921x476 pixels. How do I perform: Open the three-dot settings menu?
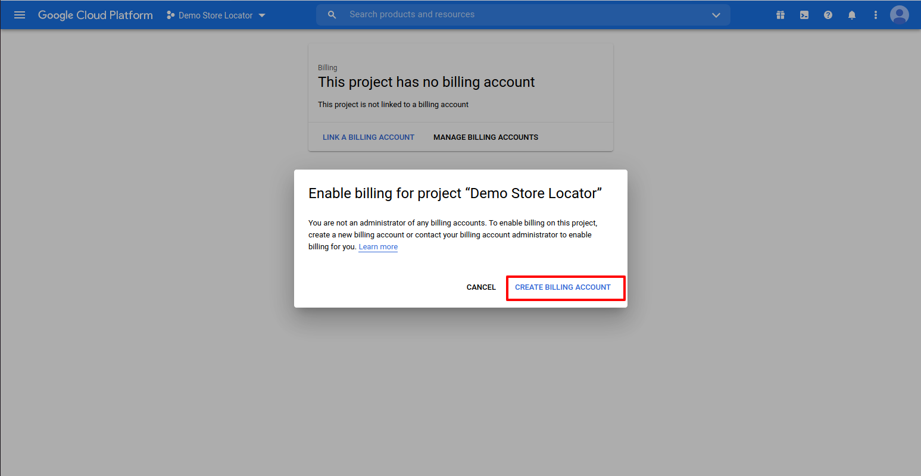pyautogui.click(x=876, y=15)
